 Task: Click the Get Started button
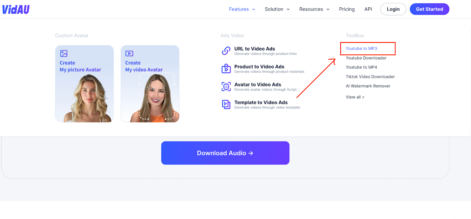429,9
